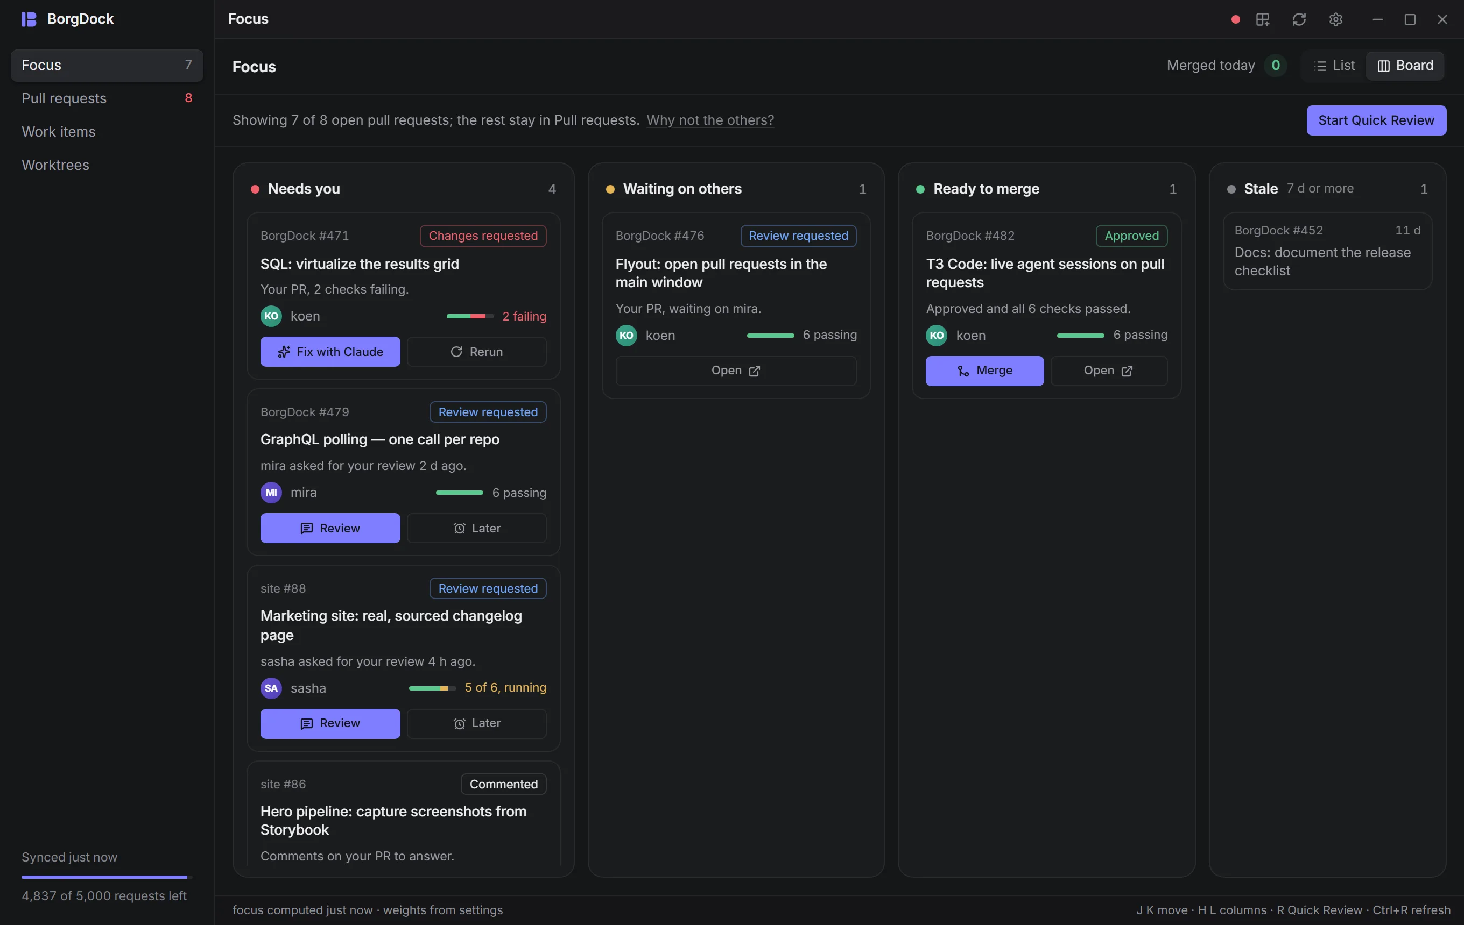Viewport: 1464px width, 925px height.
Task: Click '4,837 of 5,000 requests left' text
Action: click(x=104, y=896)
